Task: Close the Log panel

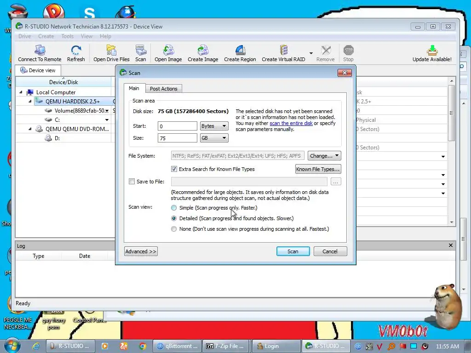Action: 451,245
